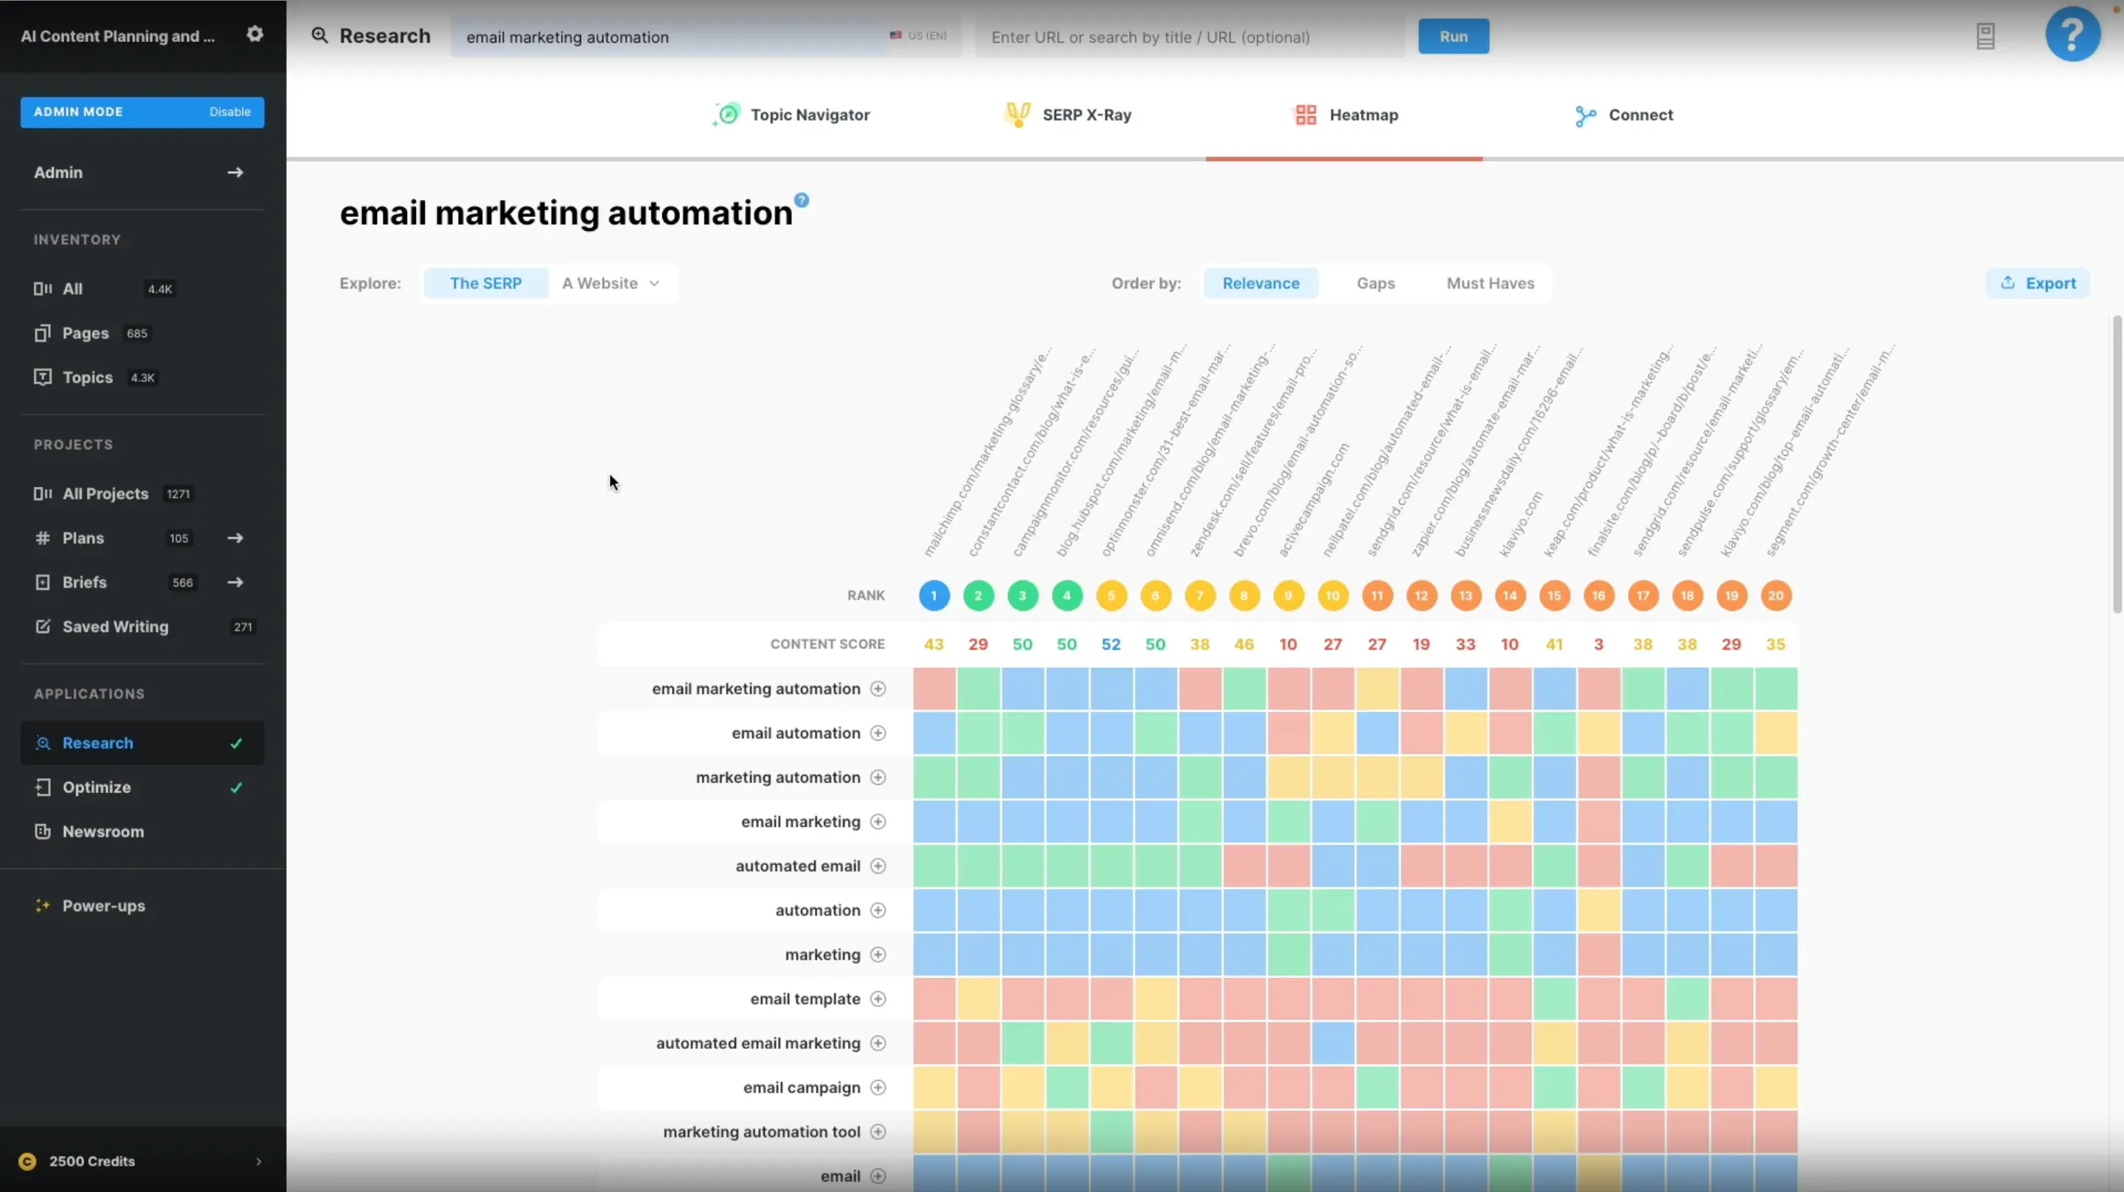Click the blue help question mark icon
The width and height of the screenshot is (2124, 1192).
click(2072, 35)
